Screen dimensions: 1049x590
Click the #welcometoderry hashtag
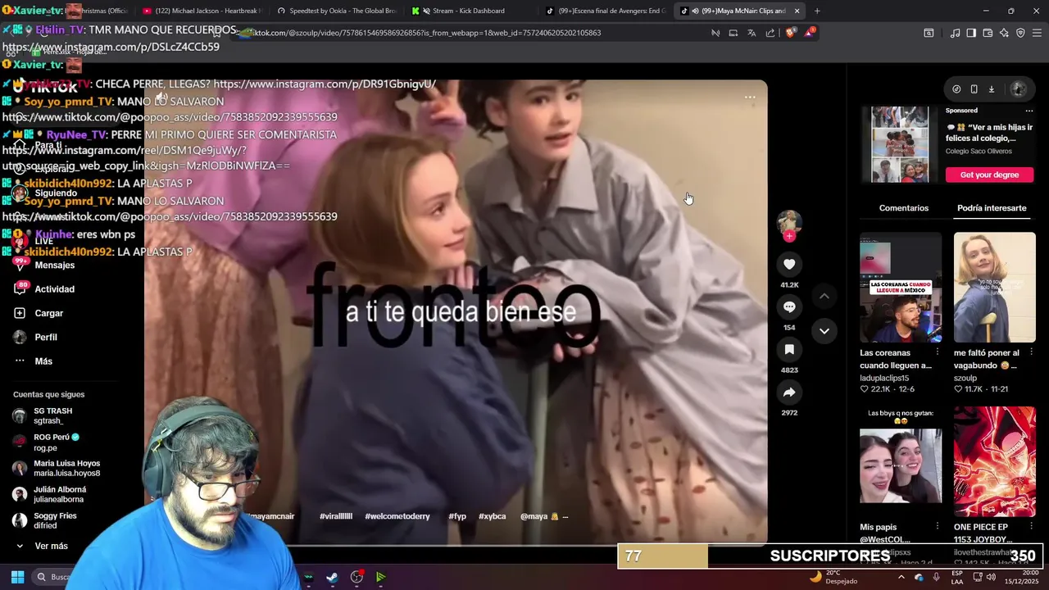point(397,516)
